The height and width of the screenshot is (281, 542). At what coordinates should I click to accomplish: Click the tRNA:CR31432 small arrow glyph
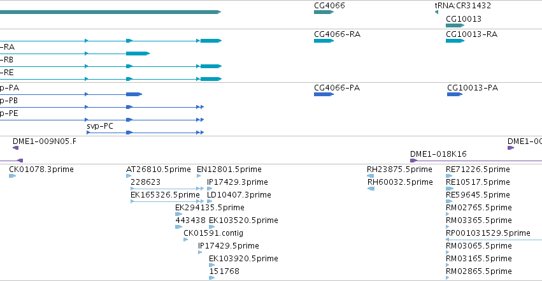436,12
